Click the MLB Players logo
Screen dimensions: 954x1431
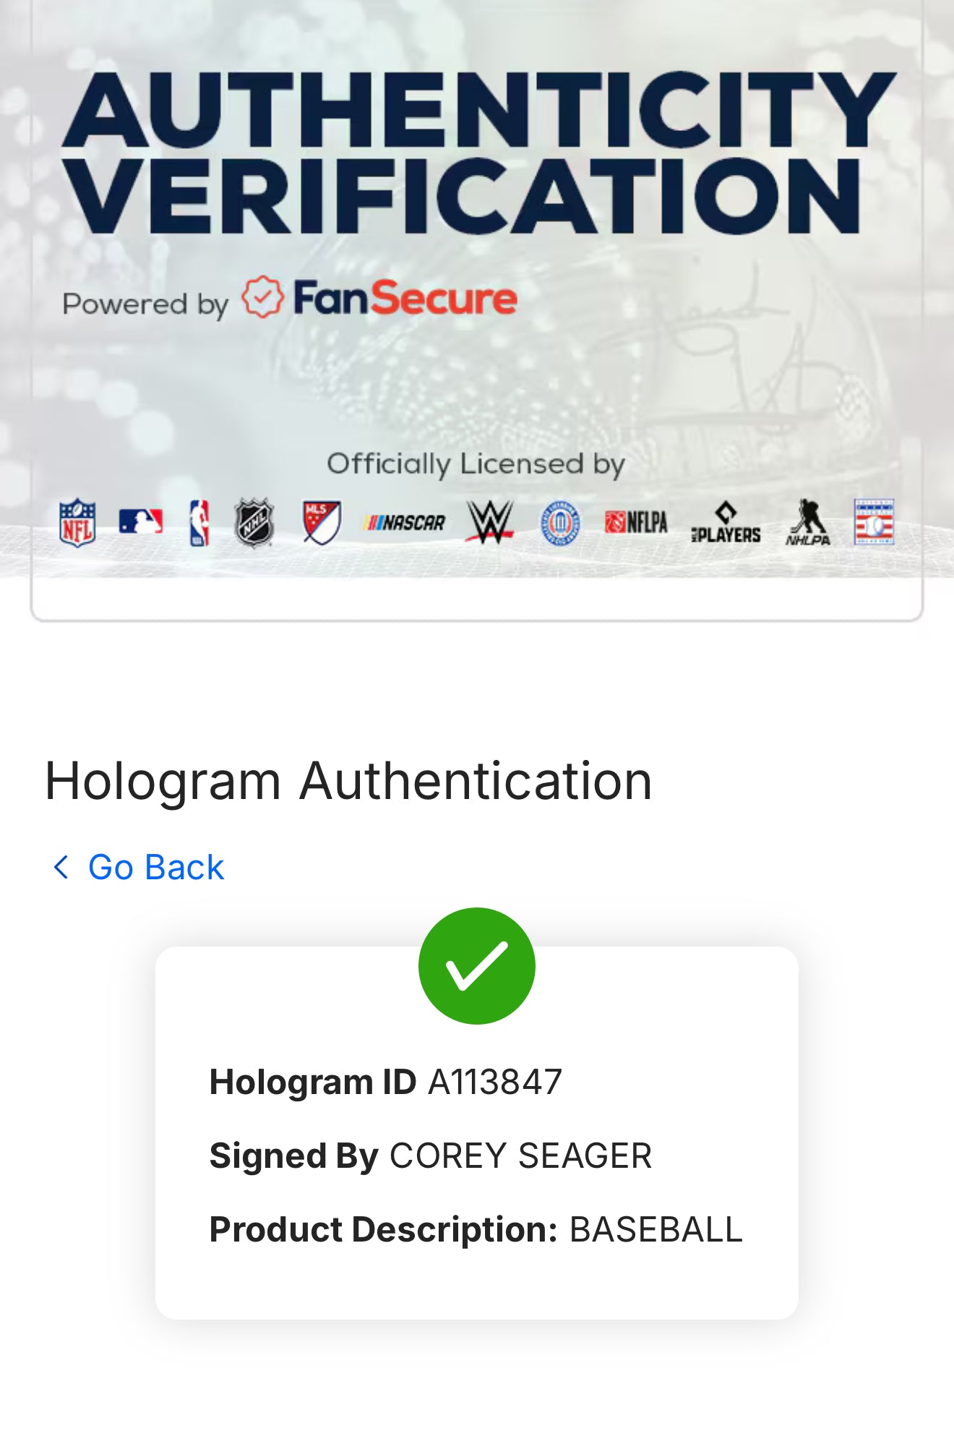[726, 523]
